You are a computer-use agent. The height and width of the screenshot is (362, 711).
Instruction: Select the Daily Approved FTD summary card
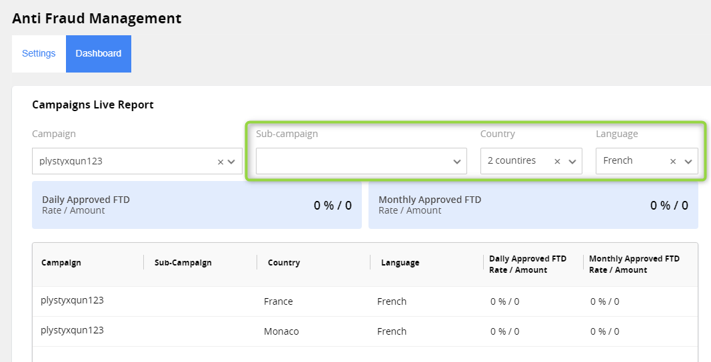pos(197,205)
